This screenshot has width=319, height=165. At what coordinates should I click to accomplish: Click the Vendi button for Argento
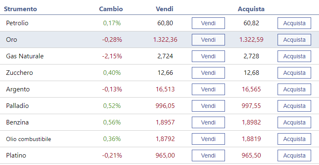(x=208, y=89)
